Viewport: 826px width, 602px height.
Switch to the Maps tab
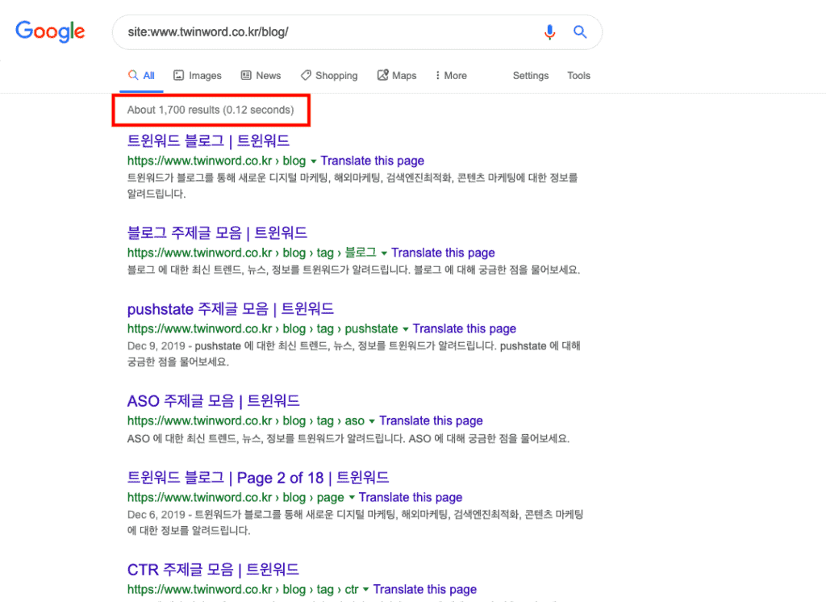click(x=397, y=75)
